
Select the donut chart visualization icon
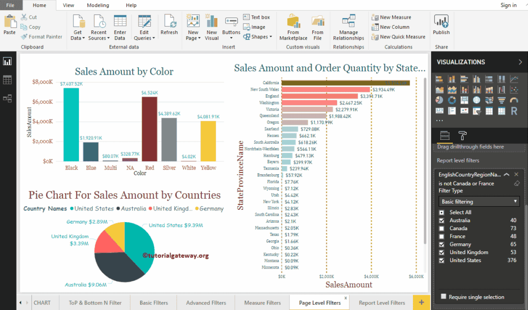click(x=452, y=100)
